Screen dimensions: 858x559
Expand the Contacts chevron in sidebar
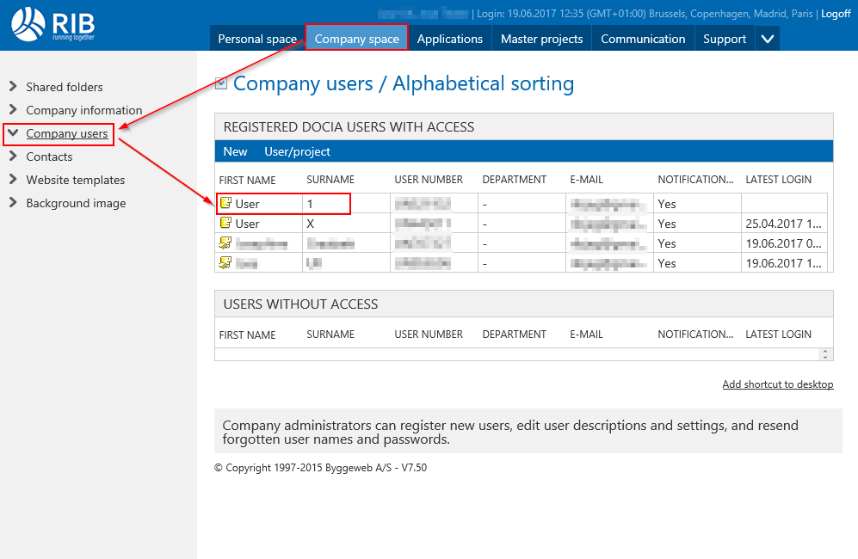[13, 157]
